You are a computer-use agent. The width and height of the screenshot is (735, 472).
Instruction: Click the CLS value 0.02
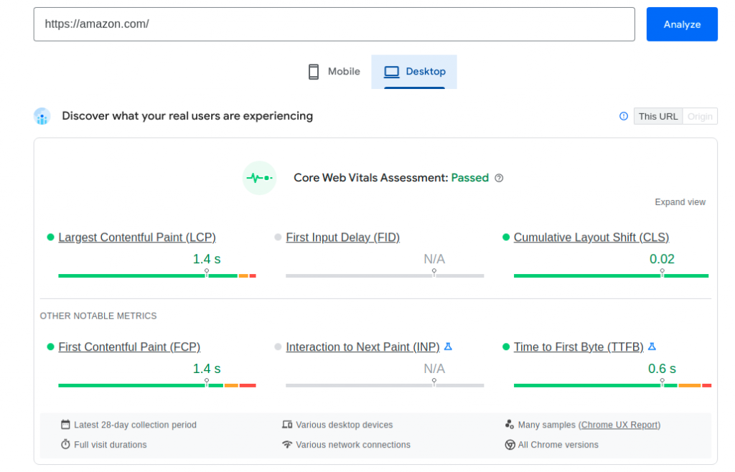[x=662, y=259]
